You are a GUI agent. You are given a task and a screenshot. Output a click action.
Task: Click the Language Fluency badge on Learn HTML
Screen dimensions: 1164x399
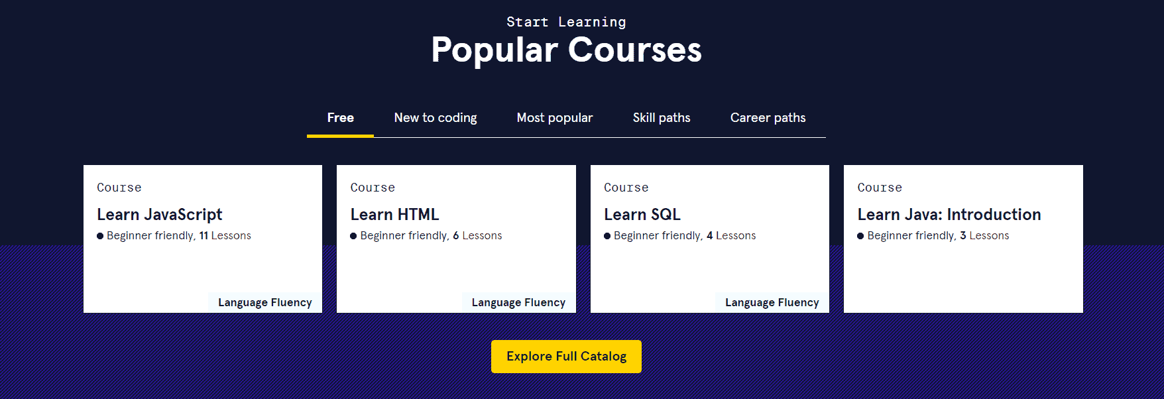(x=518, y=302)
